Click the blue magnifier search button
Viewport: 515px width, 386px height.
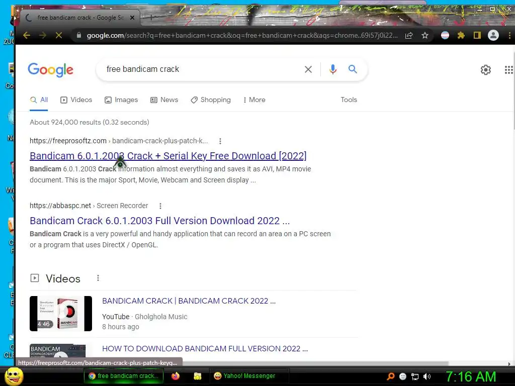tap(353, 69)
